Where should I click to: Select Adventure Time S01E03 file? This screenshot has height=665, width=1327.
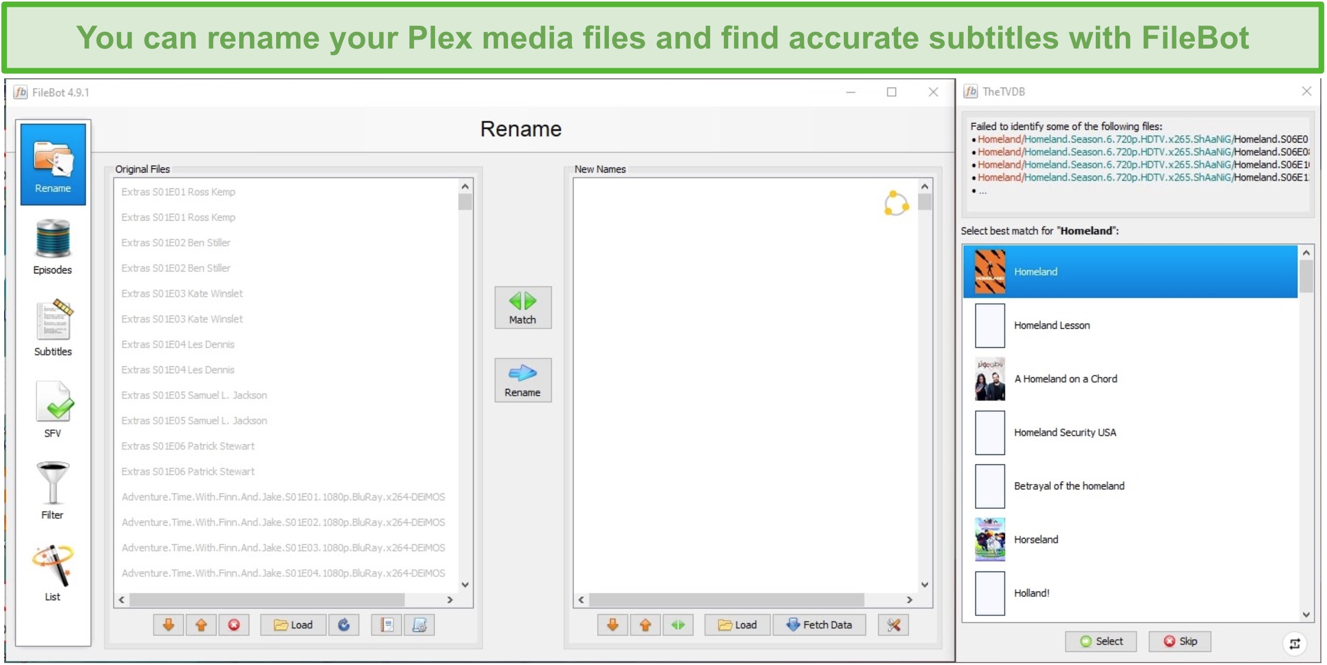(284, 548)
